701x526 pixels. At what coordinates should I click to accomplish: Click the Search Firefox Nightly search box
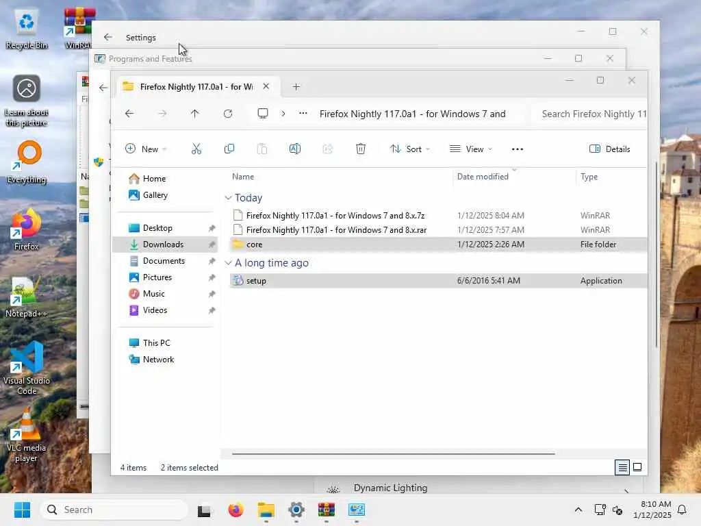click(590, 114)
